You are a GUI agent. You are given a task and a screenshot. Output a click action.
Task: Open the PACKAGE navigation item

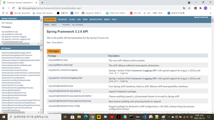point(62,20)
